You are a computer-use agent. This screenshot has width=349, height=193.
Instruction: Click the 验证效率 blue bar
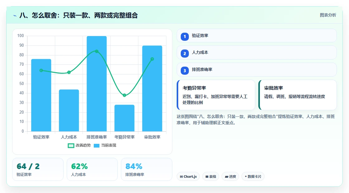pyautogui.click(x=41, y=95)
